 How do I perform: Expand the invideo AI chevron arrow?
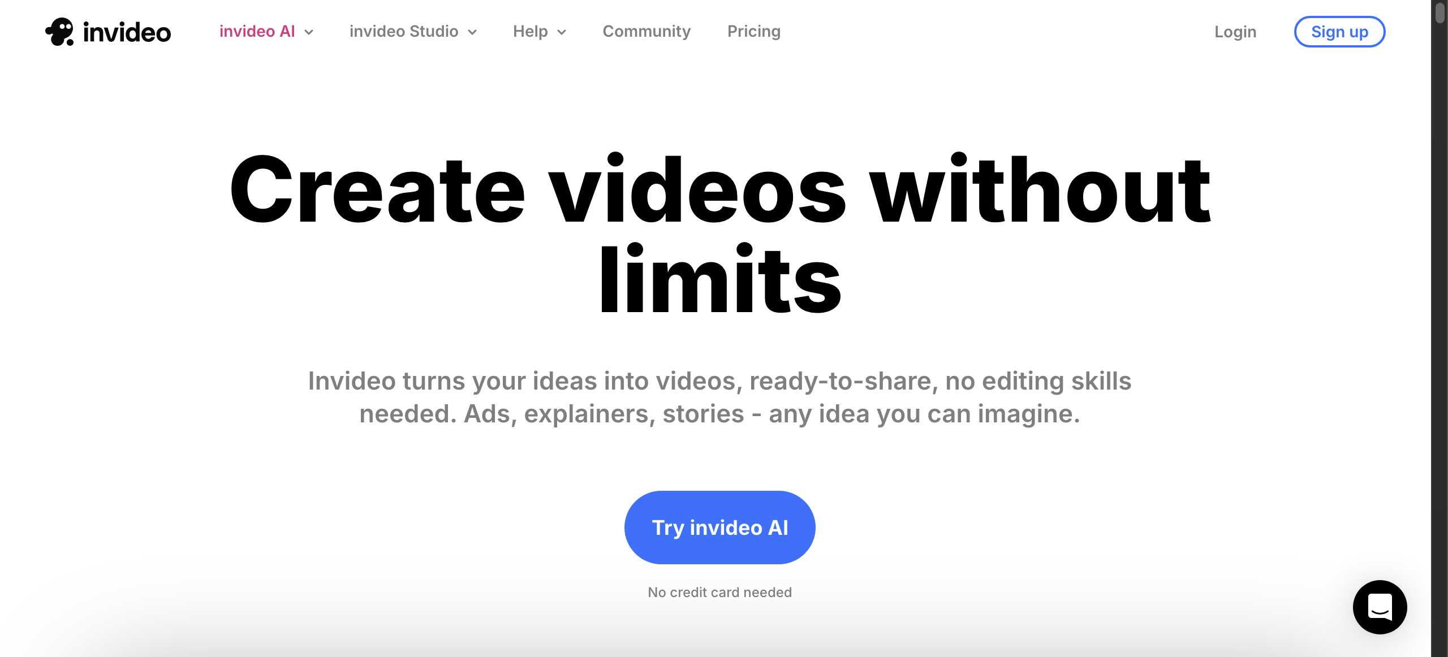pyautogui.click(x=309, y=32)
